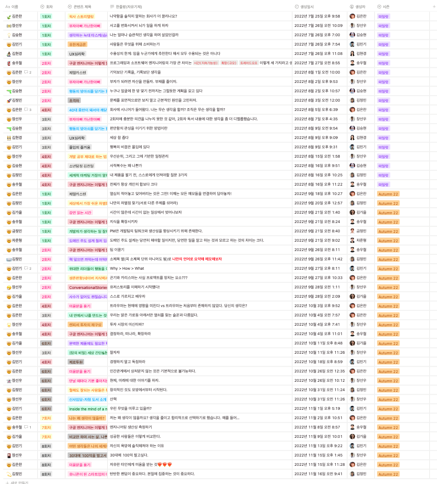Open the 이름 column header menu
437x484 pixels.
click(12, 7)
